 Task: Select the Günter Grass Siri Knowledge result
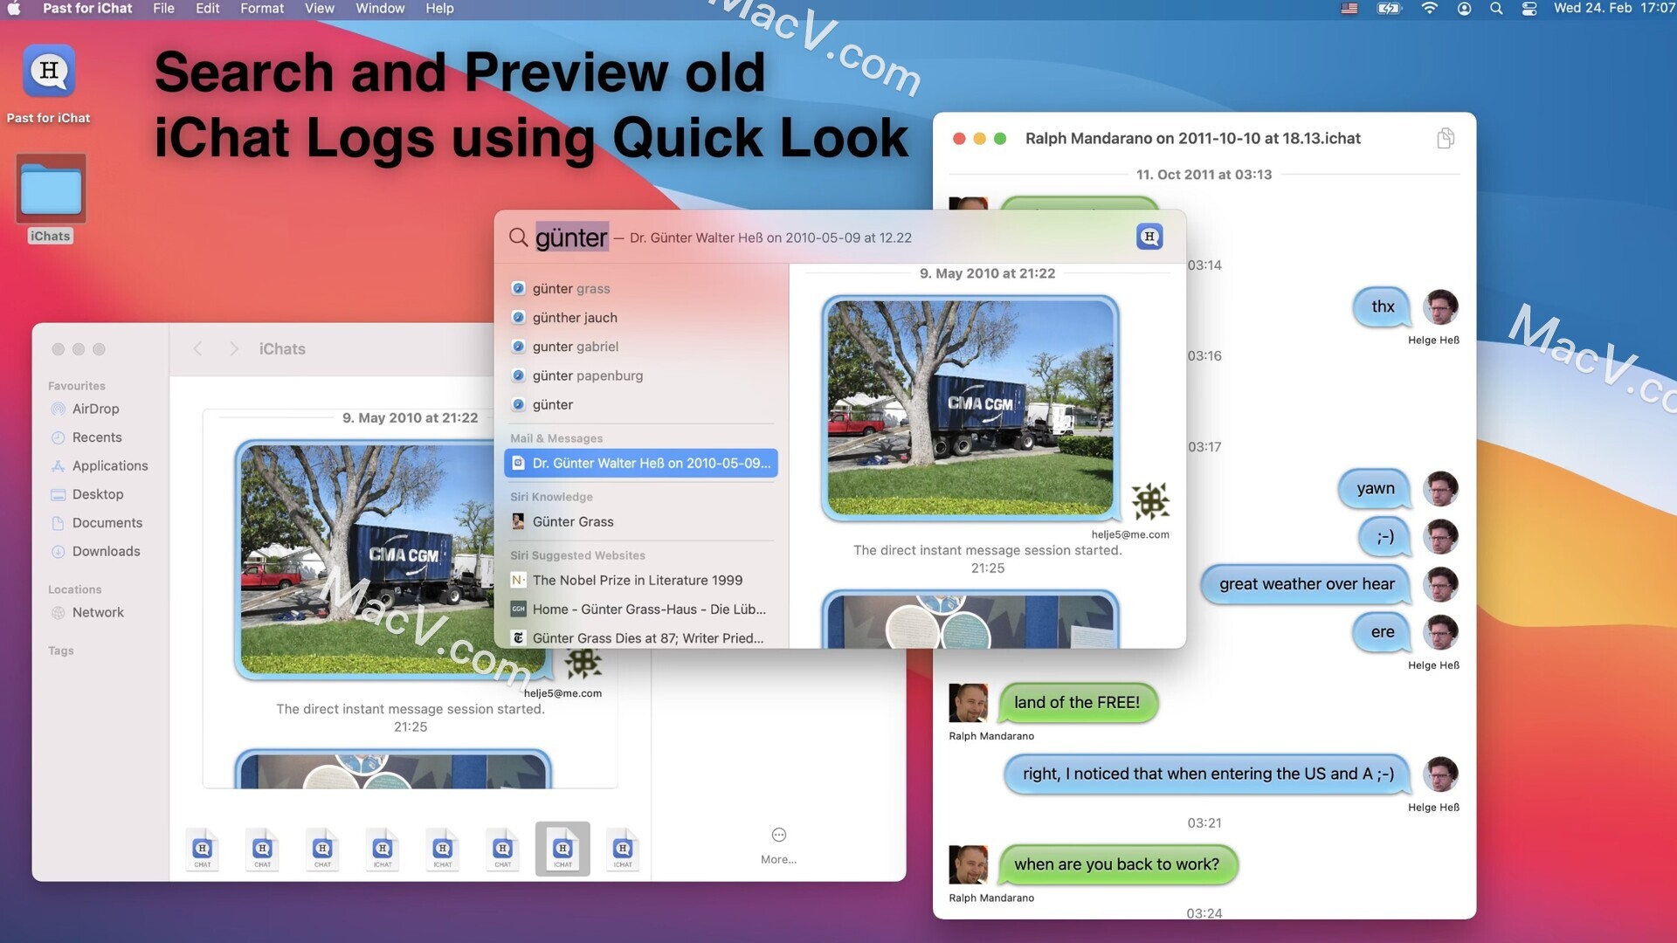click(x=642, y=522)
